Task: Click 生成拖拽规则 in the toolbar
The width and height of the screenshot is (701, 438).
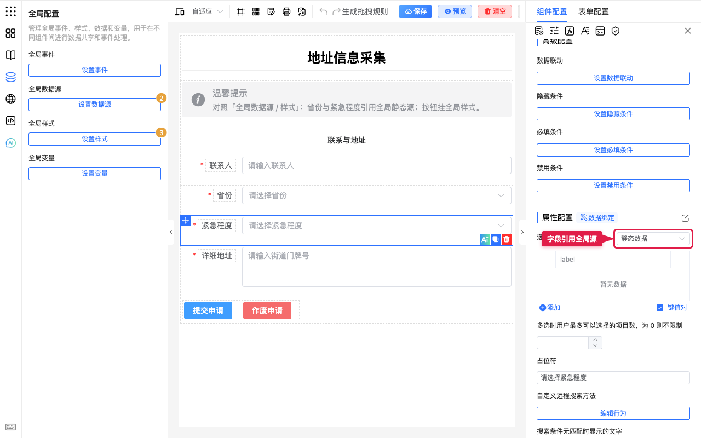Action: tap(365, 11)
